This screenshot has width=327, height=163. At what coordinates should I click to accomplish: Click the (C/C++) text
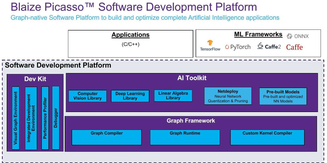[131, 44]
